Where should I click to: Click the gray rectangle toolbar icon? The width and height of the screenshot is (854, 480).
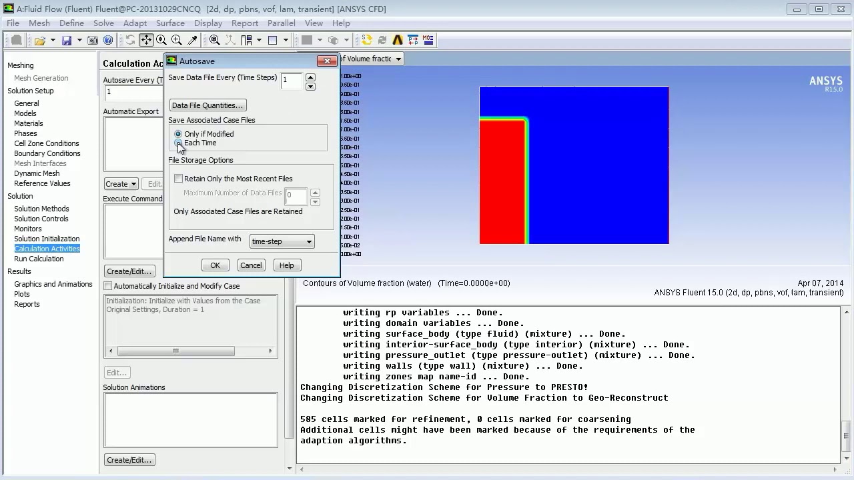pos(307,40)
